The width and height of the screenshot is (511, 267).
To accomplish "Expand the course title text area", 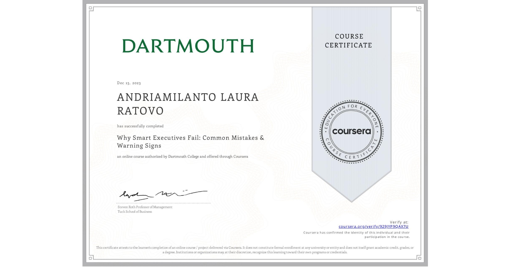I will 190,142.
